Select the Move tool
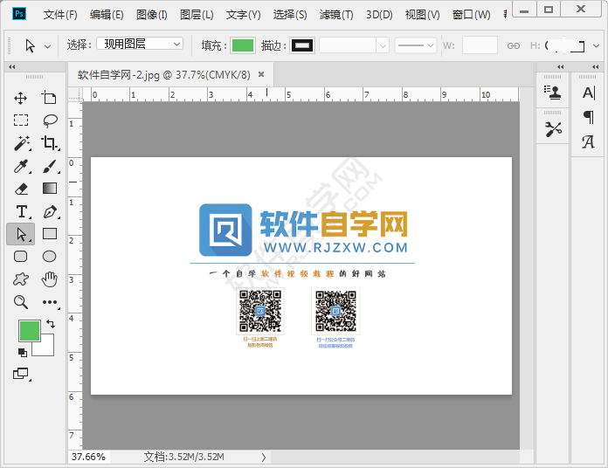 pos(21,98)
